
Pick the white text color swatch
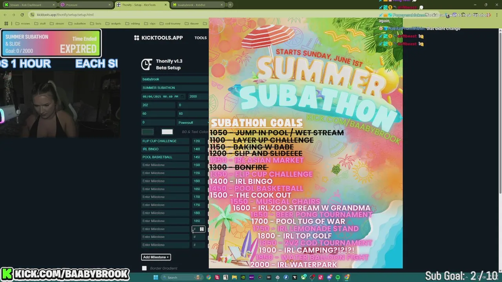[x=167, y=132]
